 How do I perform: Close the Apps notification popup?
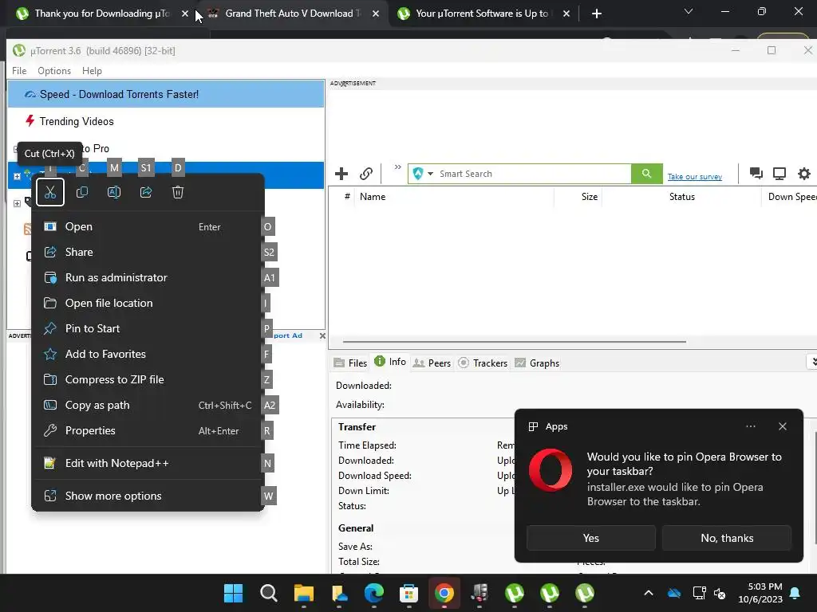pyautogui.click(x=782, y=426)
